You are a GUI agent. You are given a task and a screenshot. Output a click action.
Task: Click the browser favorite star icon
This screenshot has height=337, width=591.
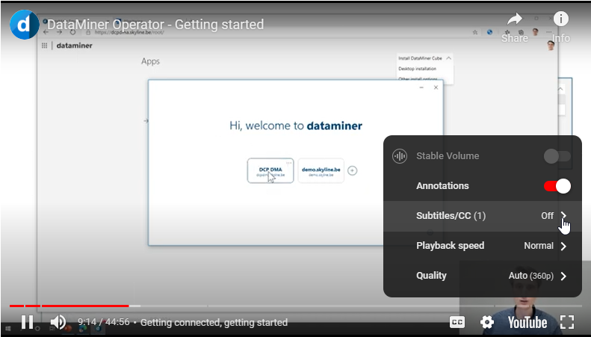tap(475, 32)
